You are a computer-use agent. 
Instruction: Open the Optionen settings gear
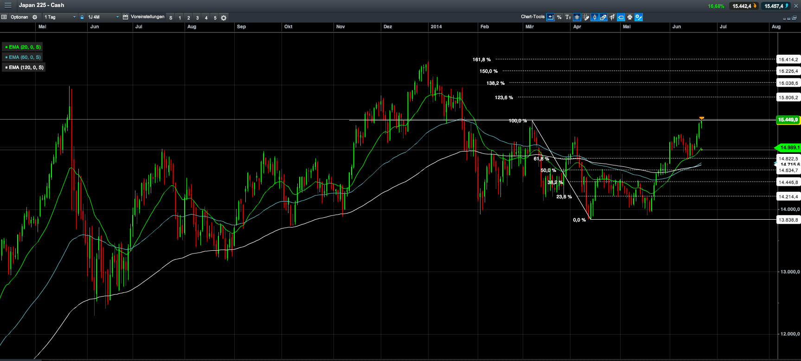point(35,17)
